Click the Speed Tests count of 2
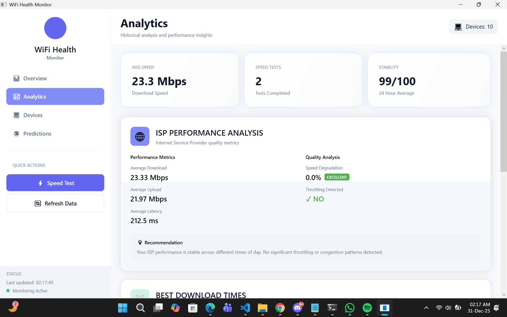This screenshot has height=317, width=507. (258, 81)
